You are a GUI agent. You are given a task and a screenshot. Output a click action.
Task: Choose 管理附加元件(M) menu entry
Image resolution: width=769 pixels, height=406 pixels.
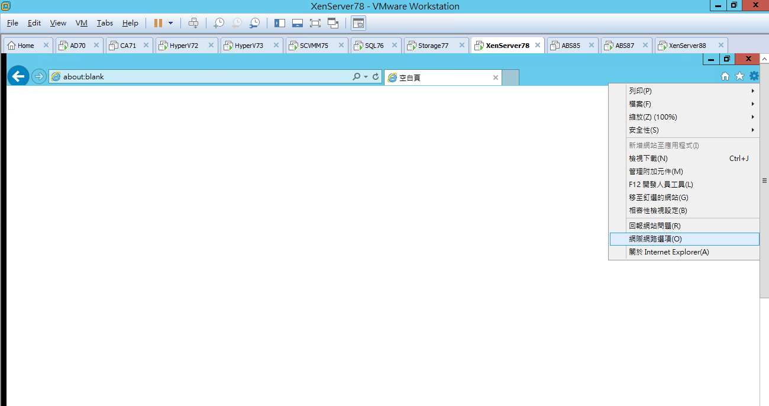(684, 172)
